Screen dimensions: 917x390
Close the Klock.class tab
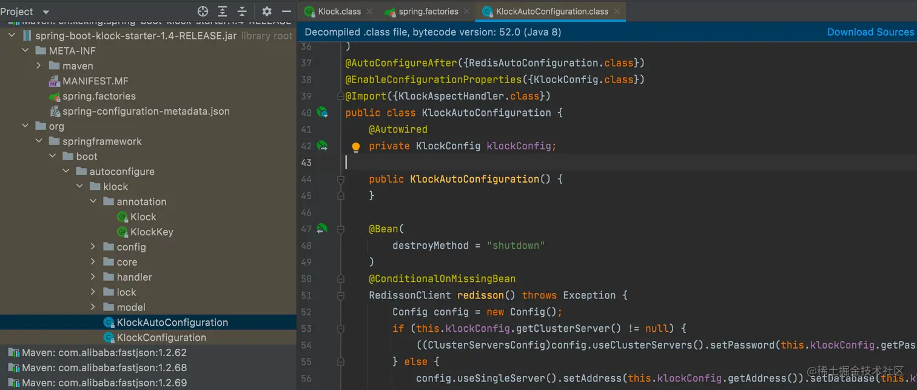coord(370,12)
